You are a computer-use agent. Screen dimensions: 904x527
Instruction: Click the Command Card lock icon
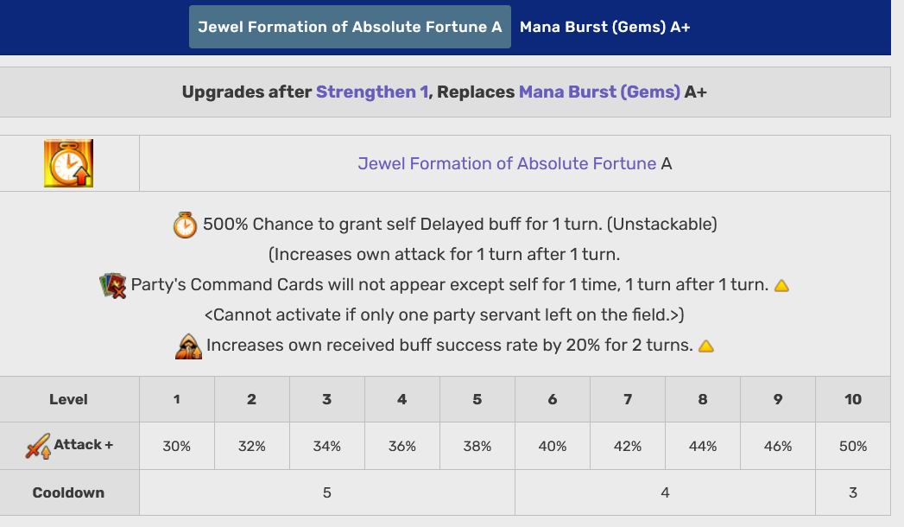tap(113, 285)
